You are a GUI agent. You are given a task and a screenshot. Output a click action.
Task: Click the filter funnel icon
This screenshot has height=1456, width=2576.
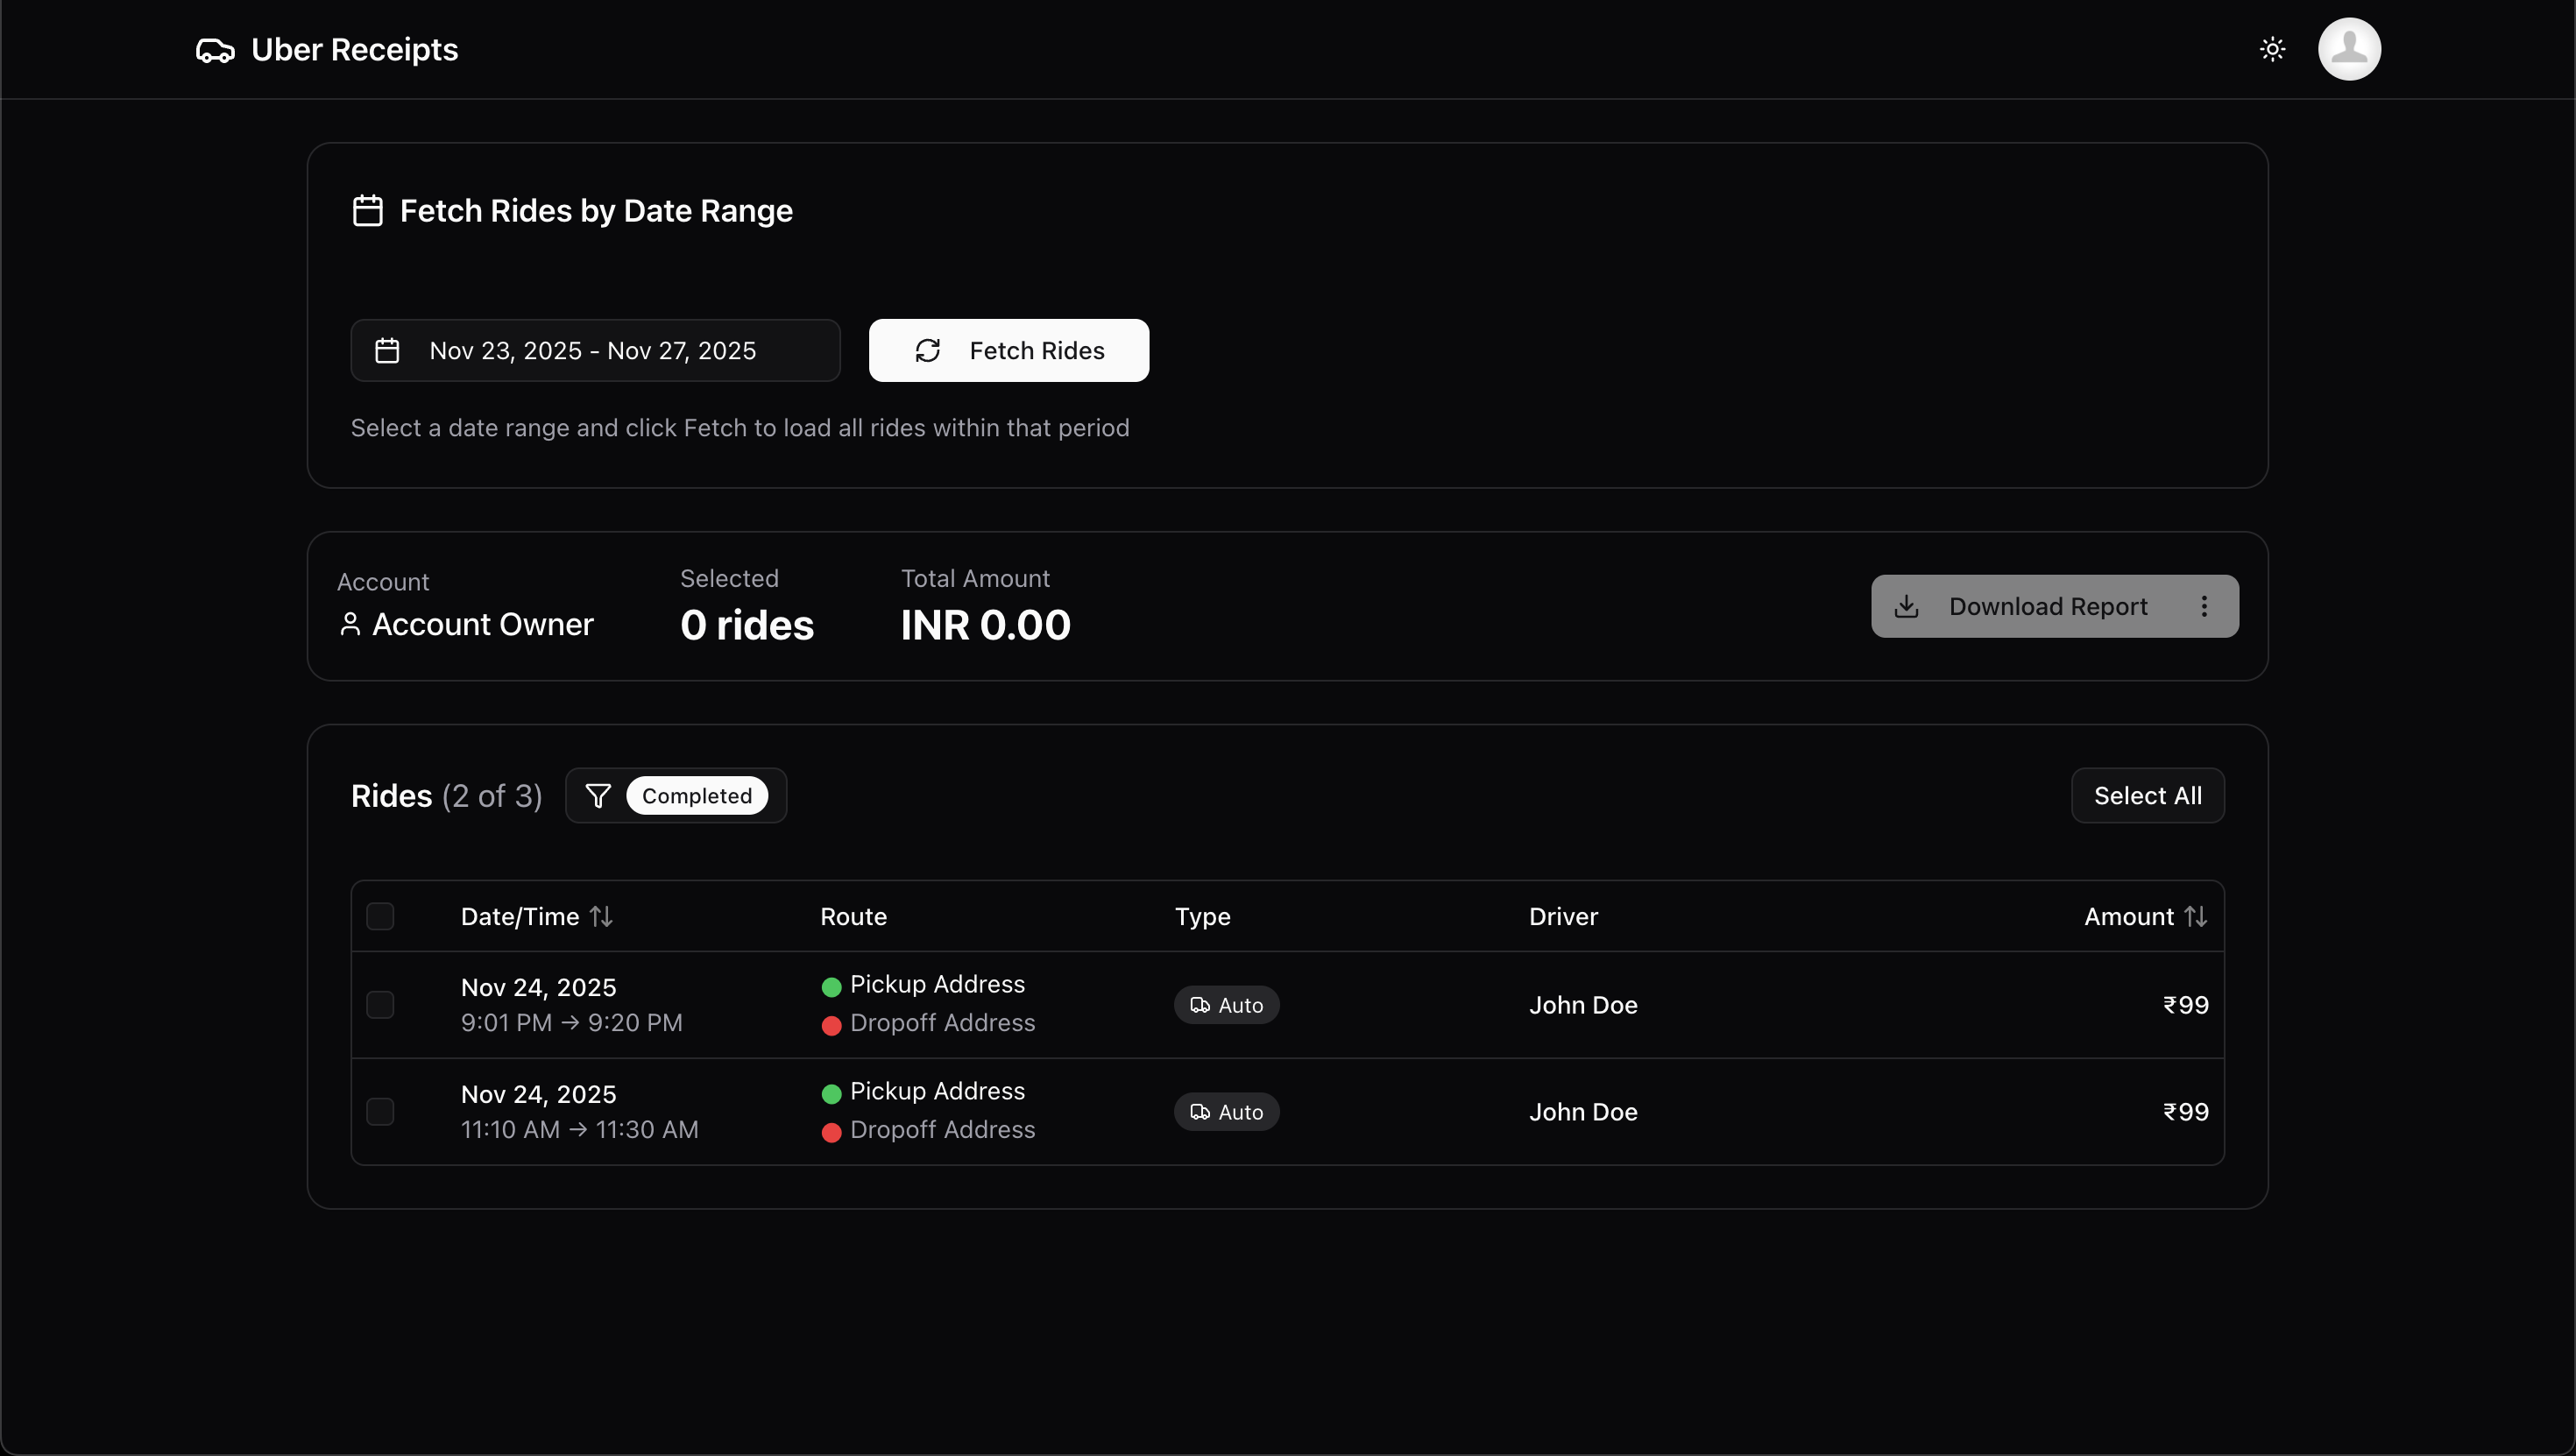tap(598, 796)
